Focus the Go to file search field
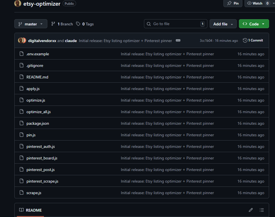275x217 pixels. (176, 24)
